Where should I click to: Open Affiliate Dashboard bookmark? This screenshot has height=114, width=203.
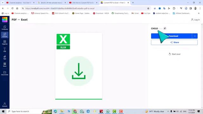click(x=181, y=13)
